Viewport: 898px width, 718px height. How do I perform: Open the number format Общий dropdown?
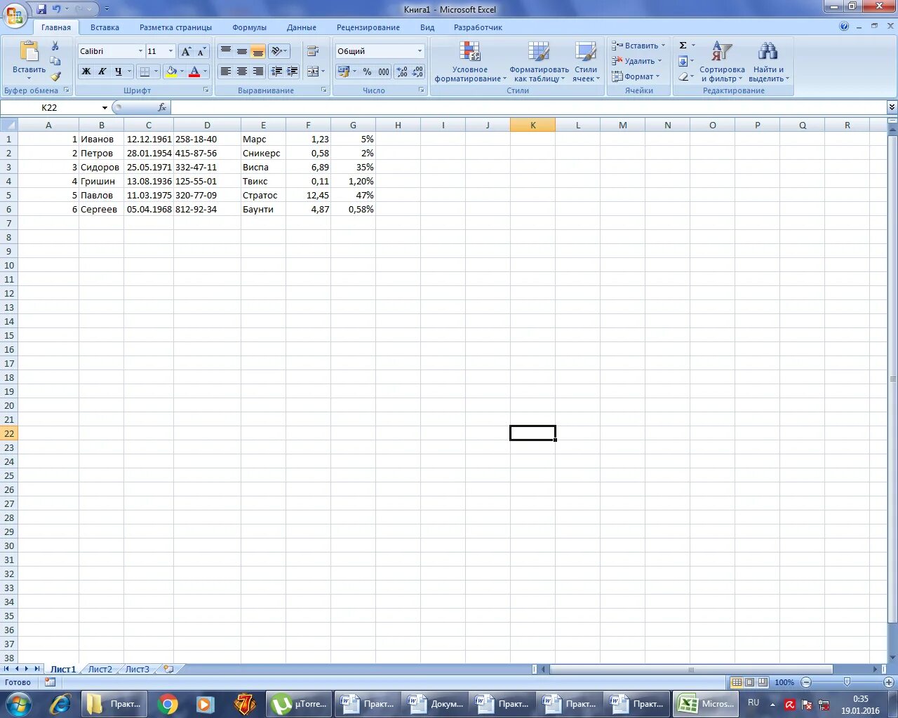click(x=420, y=51)
